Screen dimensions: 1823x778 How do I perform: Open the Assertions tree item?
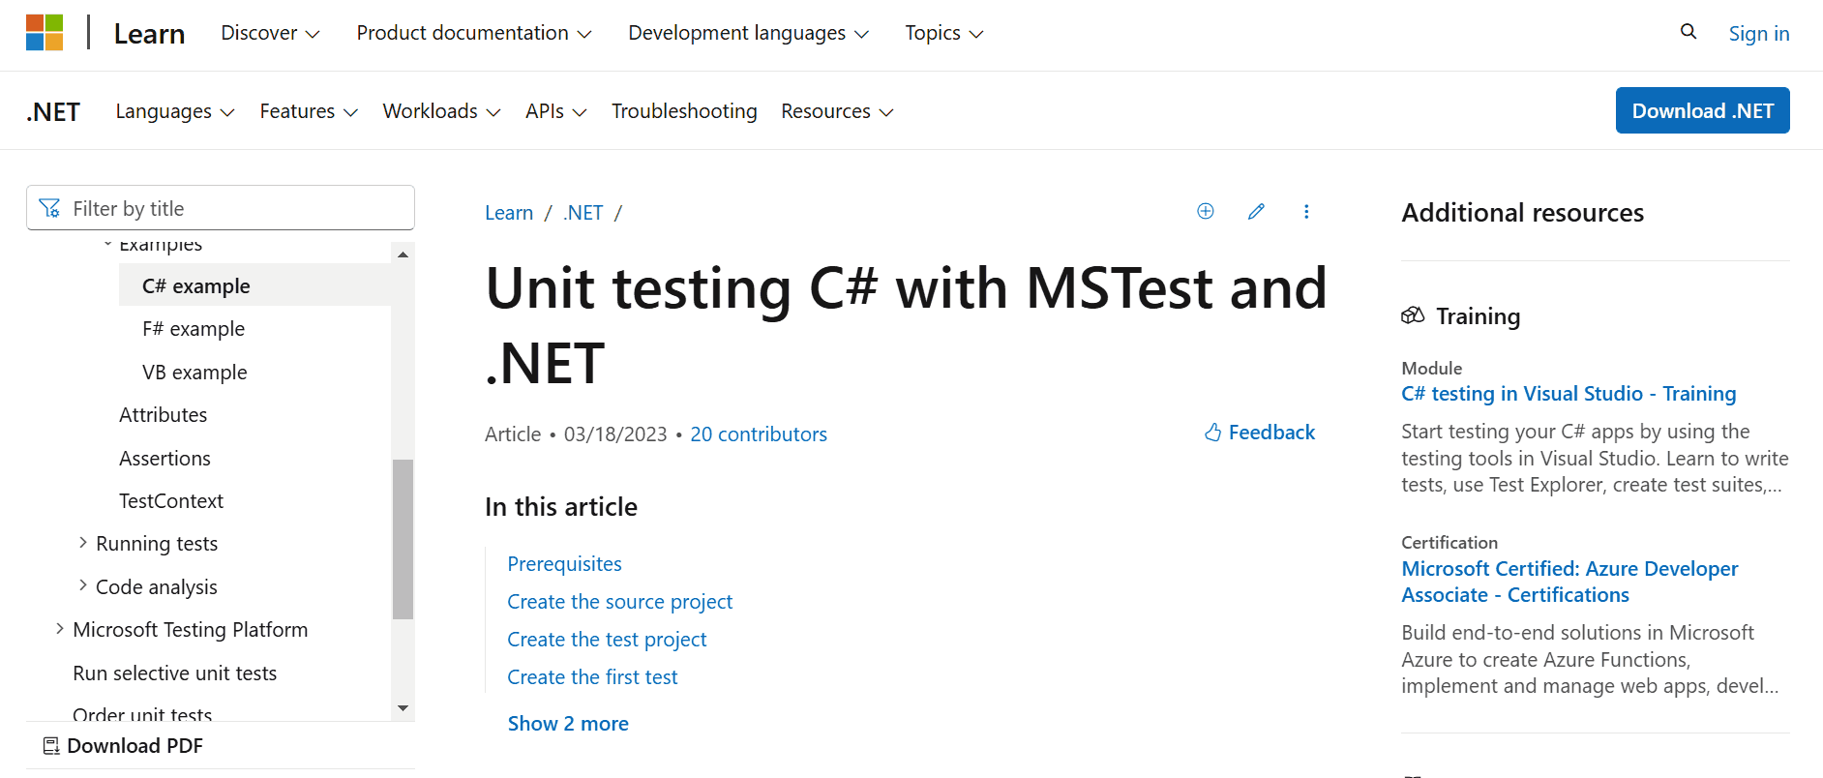coord(164,459)
